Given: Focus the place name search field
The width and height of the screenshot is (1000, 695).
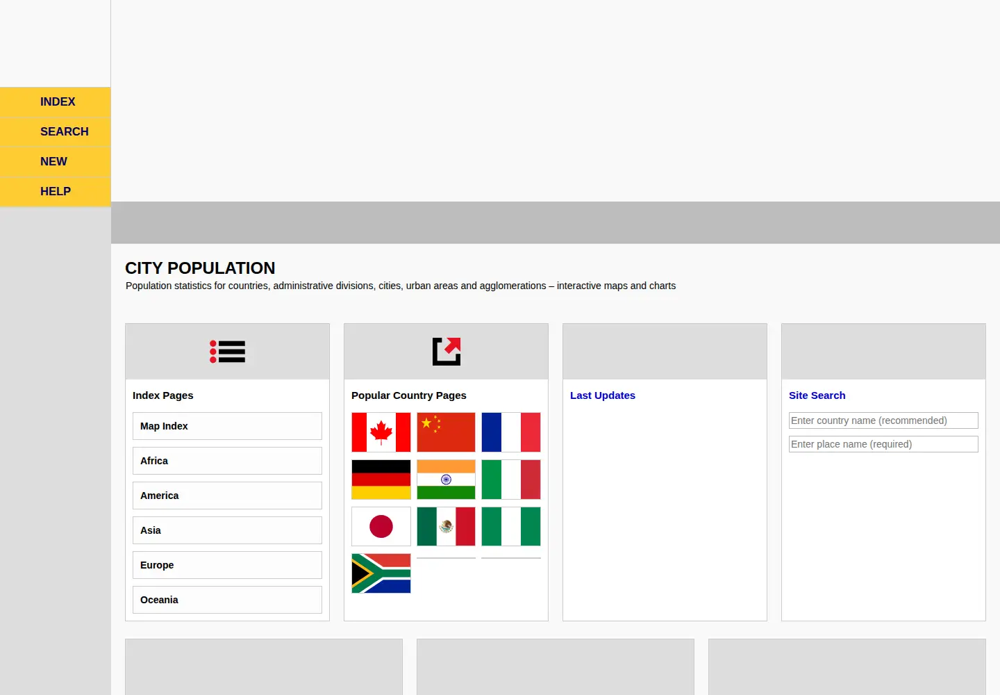Looking at the screenshot, I should tap(883, 444).
